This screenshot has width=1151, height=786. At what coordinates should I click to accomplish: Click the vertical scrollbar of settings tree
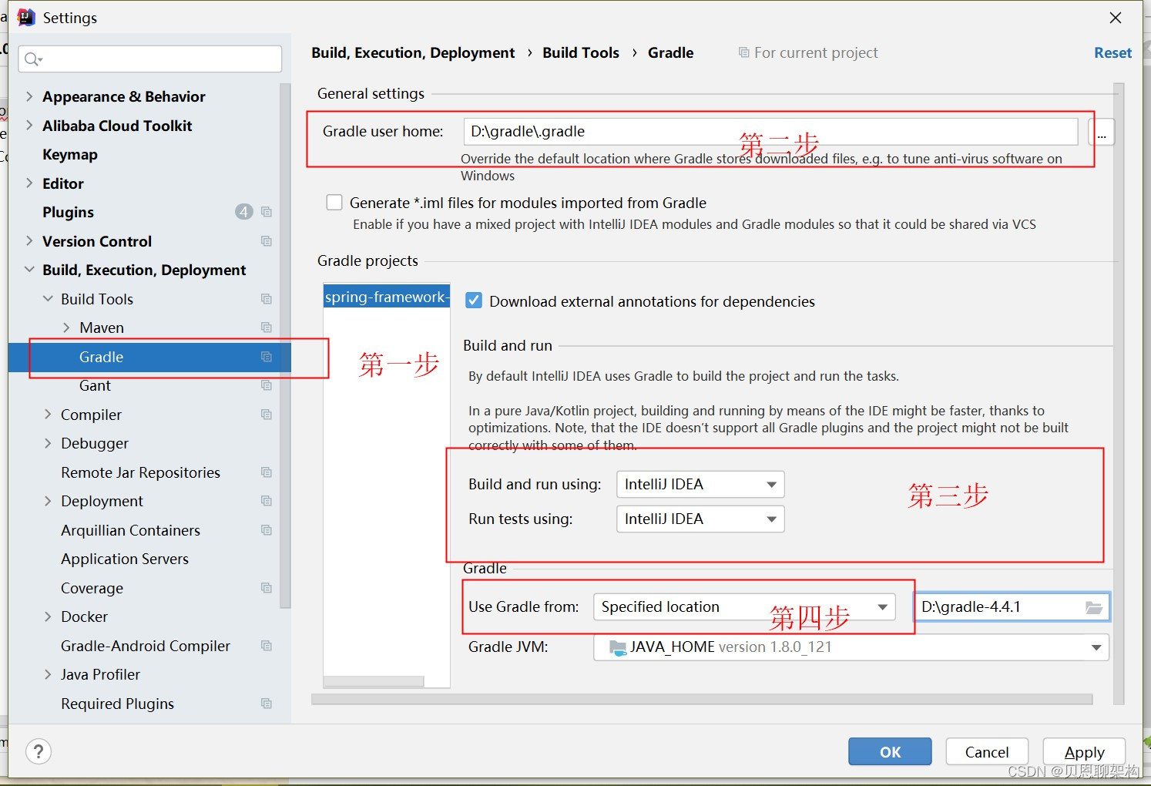point(285,347)
